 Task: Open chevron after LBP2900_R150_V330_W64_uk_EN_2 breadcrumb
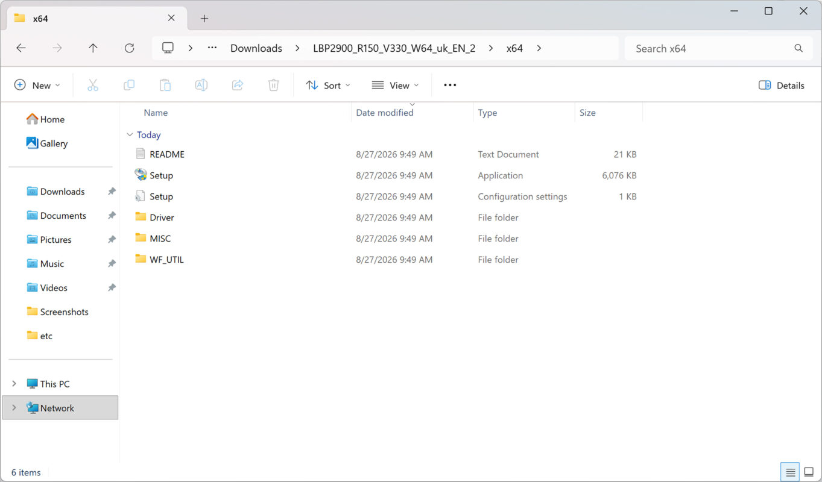pyautogui.click(x=491, y=48)
